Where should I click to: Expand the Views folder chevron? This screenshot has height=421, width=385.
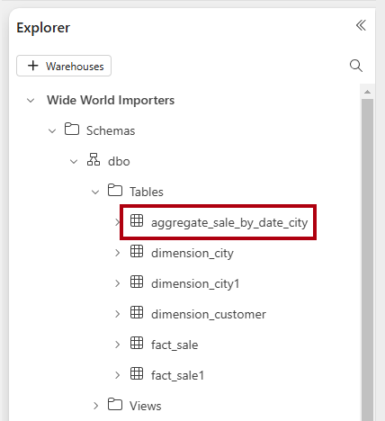point(95,406)
